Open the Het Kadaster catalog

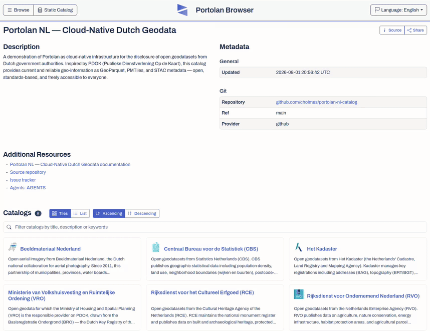coord(322,249)
